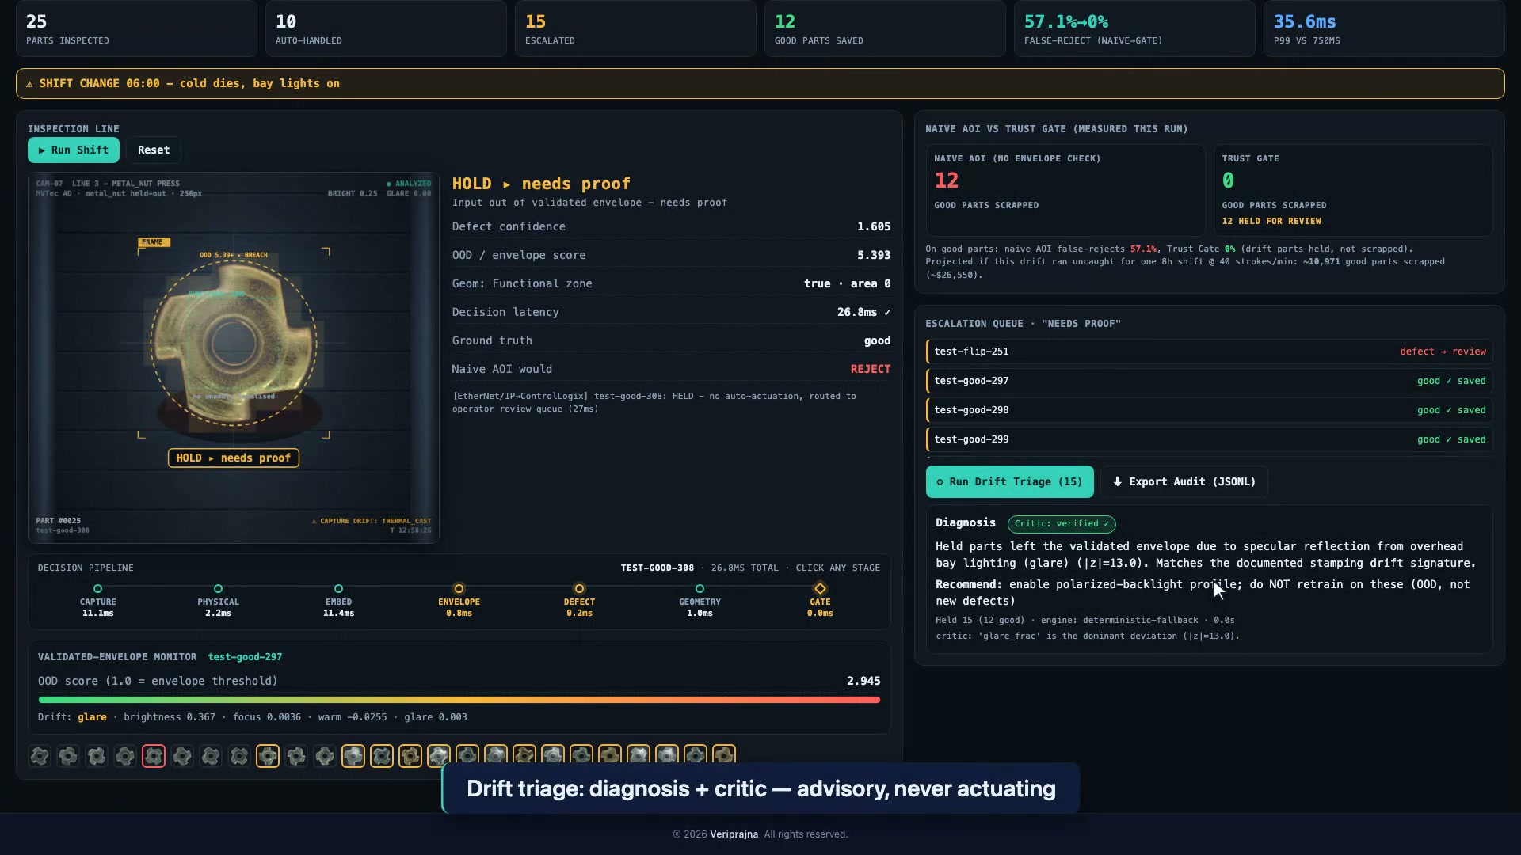Click the glare drift label
Viewport: 1521px width, 855px height.
pos(92,717)
